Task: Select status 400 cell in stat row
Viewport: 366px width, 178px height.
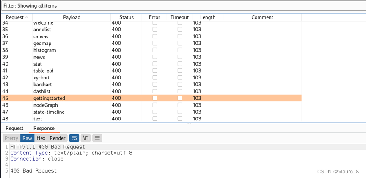Action: (126, 64)
